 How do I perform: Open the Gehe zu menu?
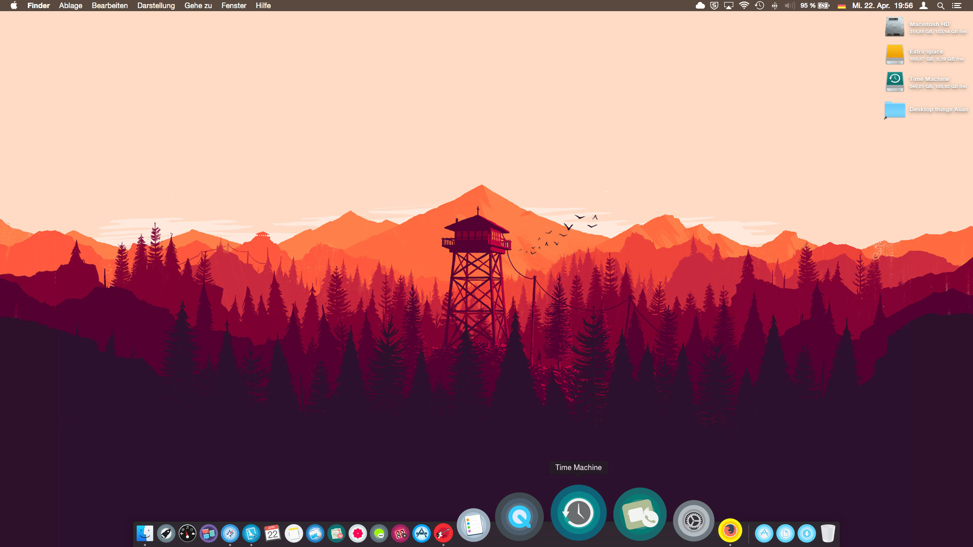coord(198,6)
